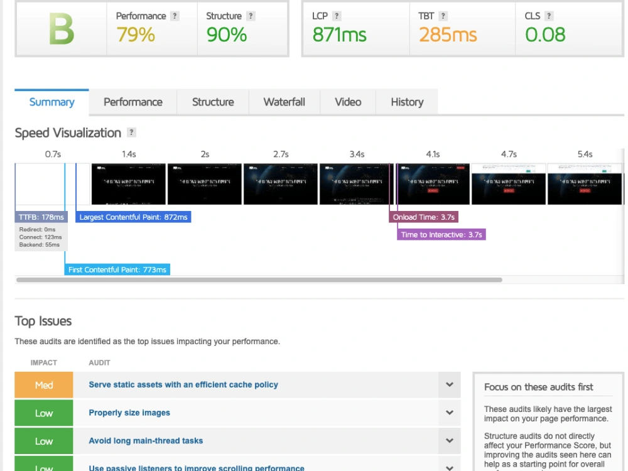Click the Performance score help icon
This screenshot has width=628, height=471.
pos(175,16)
